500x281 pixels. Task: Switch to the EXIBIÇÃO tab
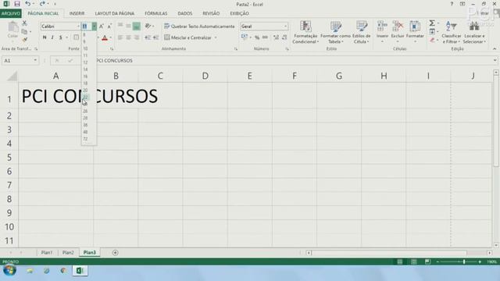(x=240, y=13)
